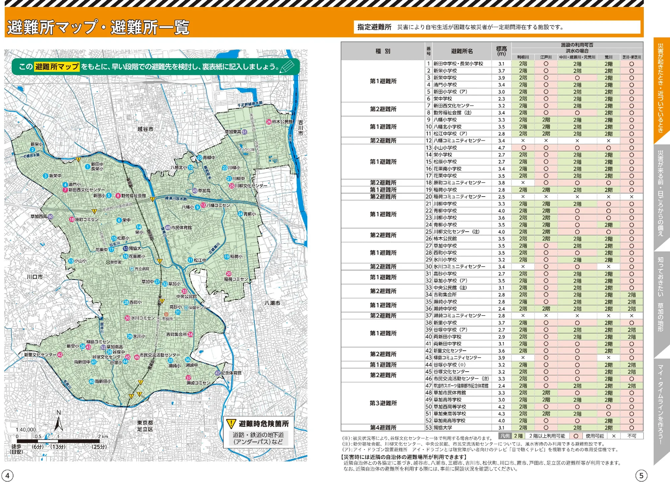670x482 pixels.
Task: Select the 芝川・新芝川 column header
Action: point(631,57)
